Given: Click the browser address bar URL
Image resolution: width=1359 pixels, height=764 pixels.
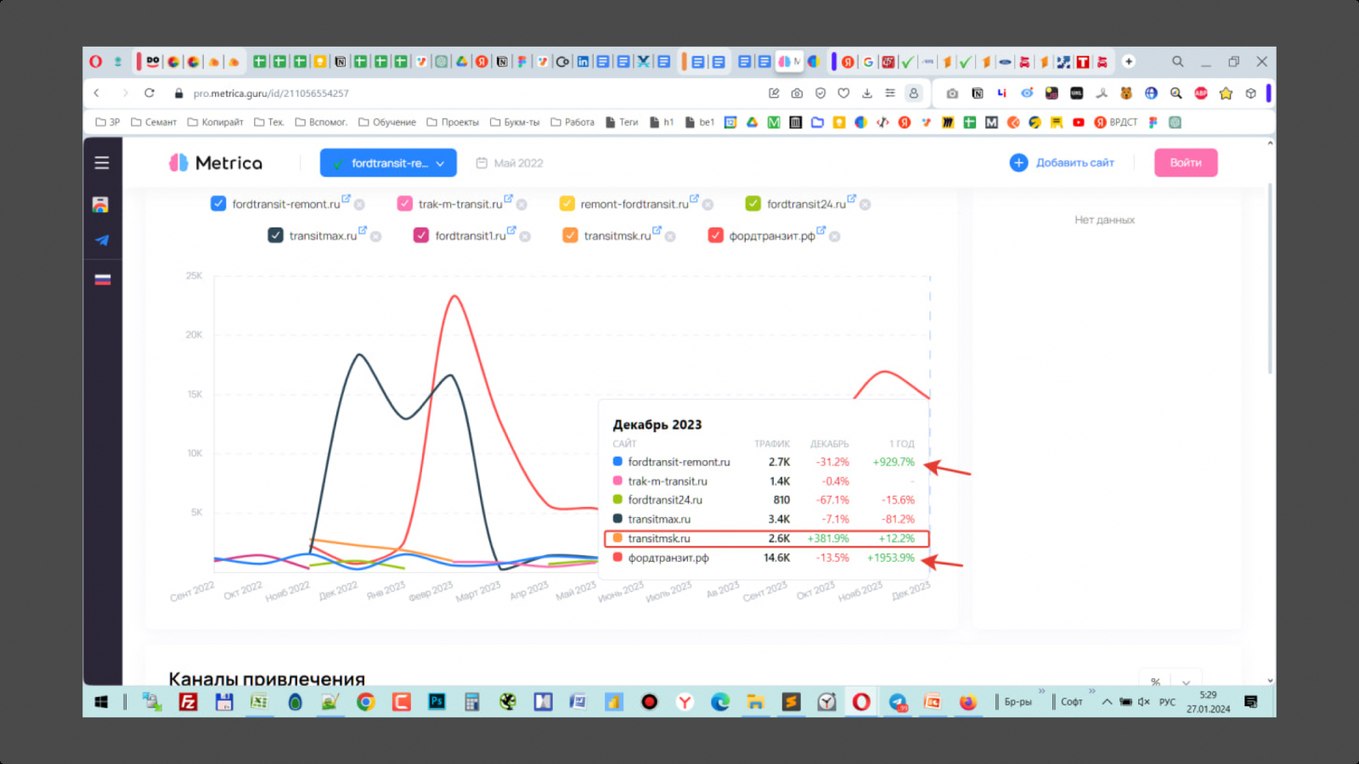Looking at the screenshot, I should click(271, 93).
